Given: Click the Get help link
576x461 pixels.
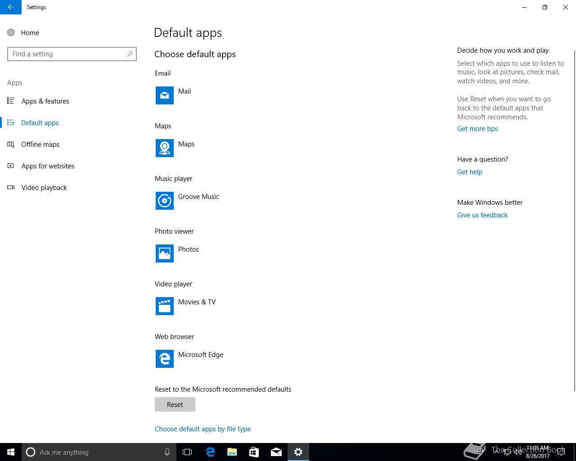Looking at the screenshot, I should [x=470, y=172].
